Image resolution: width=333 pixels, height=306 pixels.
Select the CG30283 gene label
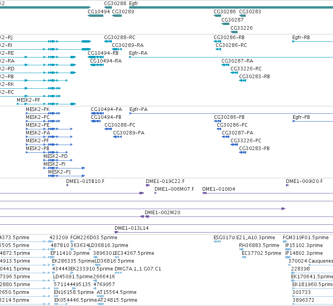coord(250,11)
